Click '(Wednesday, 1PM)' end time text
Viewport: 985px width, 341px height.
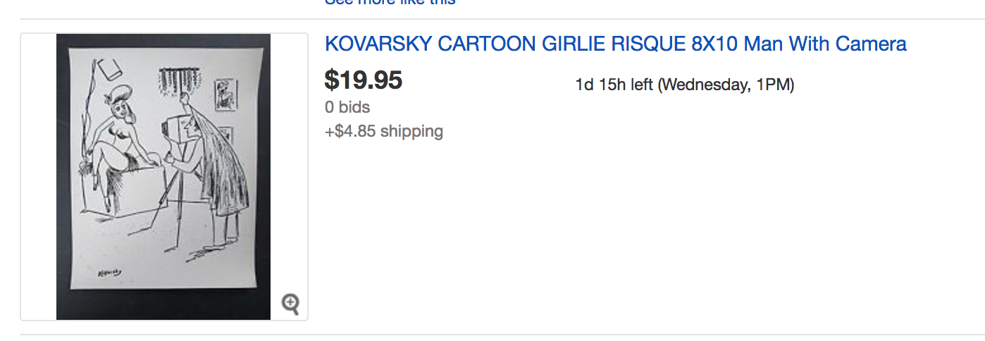tap(726, 85)
